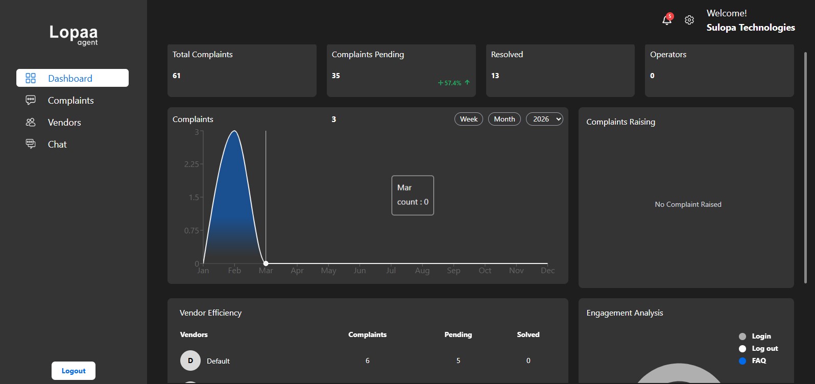
Task: Click the Sulopa Technologies account name
Action: 751,28
